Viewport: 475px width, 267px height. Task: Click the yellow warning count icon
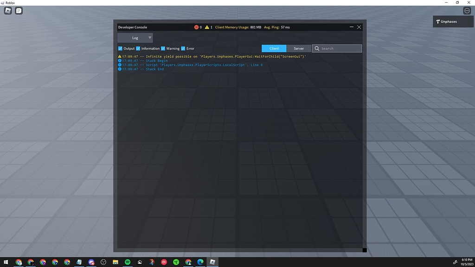(x=207, y=27)
